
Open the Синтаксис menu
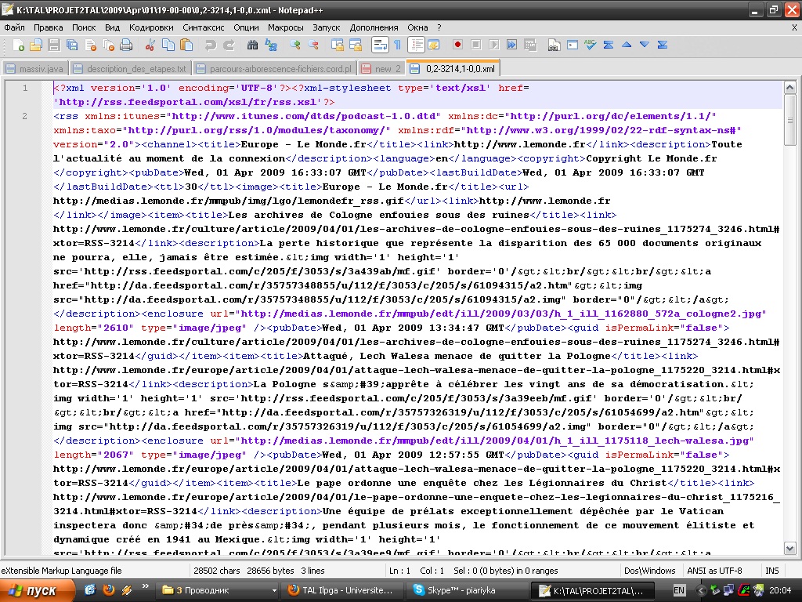coord(203,27)
